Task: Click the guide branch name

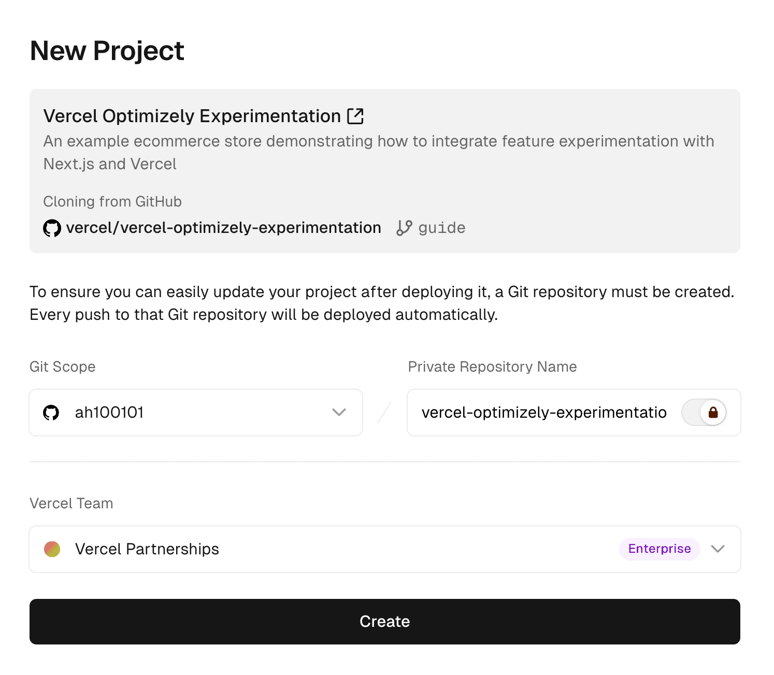Action: point(442,228)
